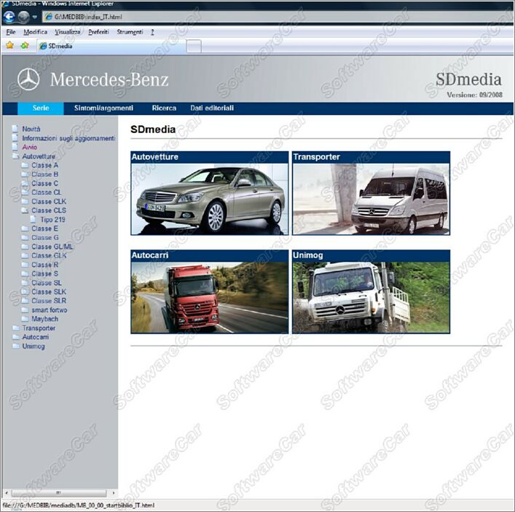Open the recent pages dropdown arrow

(x=35, y=17)
